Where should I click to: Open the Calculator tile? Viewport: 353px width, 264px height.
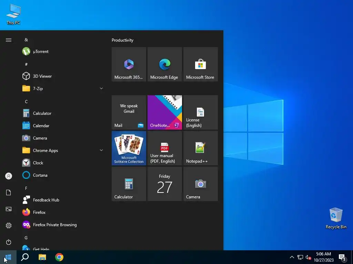point(129,184)
